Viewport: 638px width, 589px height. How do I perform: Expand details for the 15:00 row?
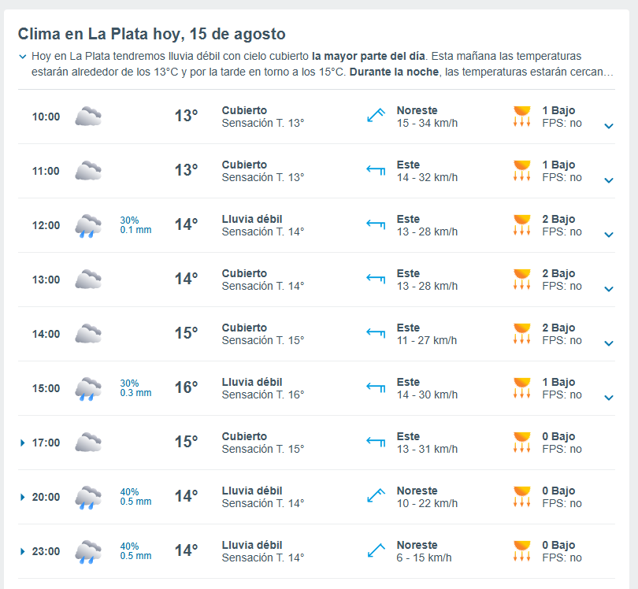[x=609, y=398]
